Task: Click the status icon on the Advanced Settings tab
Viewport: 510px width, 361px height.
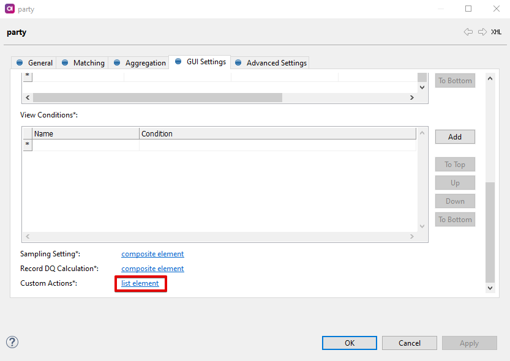Action: [x=239, y=62]
